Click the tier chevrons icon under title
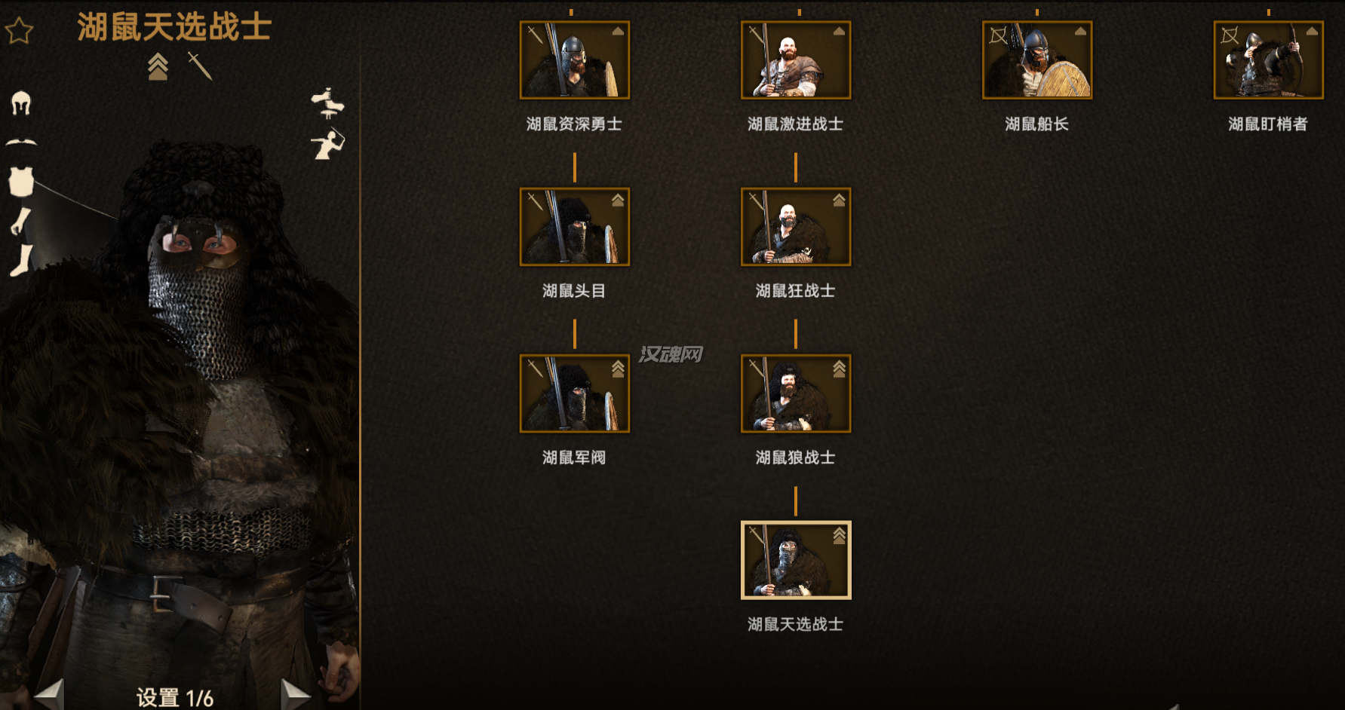 click(158, 66)
